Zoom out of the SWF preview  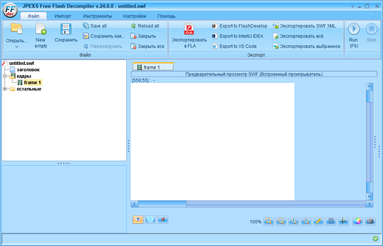(281, 221)
